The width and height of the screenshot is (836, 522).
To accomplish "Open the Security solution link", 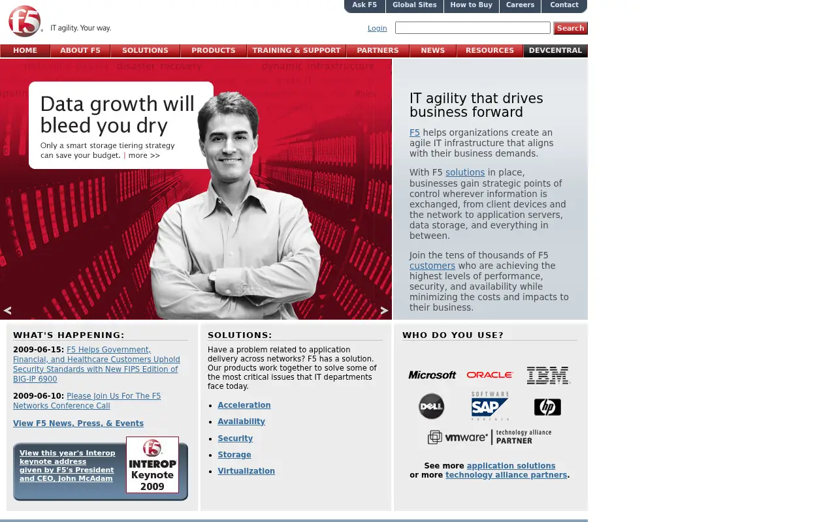I will 235,438.
